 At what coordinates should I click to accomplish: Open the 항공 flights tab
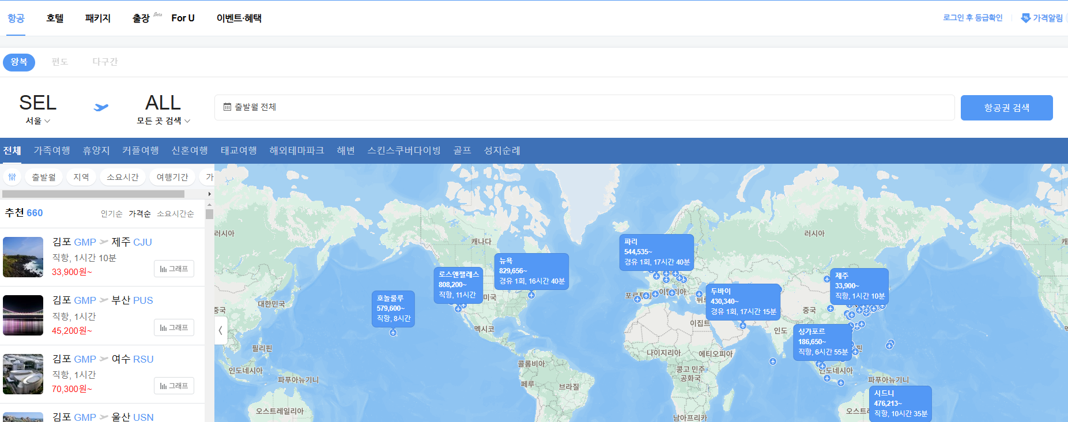pyautogui.click(x=16, y=18)
